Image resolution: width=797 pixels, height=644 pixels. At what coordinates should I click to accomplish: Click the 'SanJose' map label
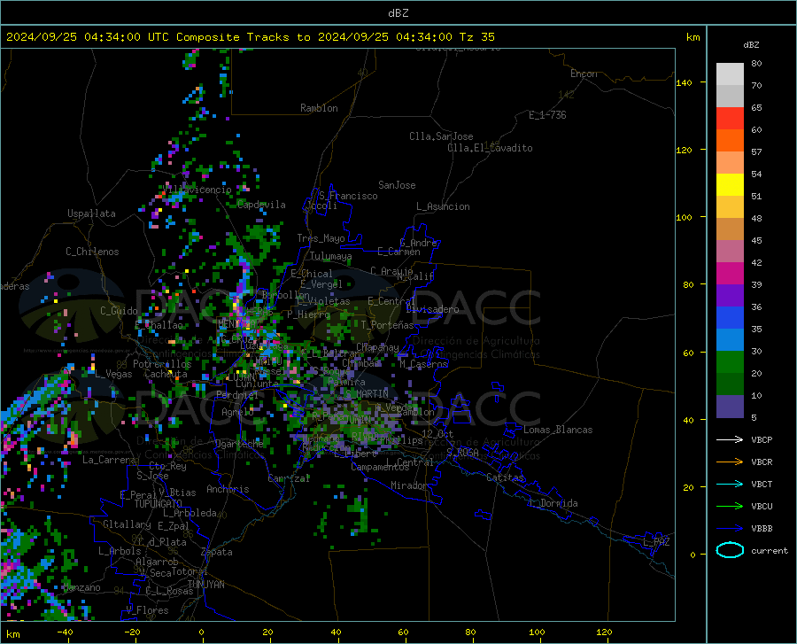397,185
